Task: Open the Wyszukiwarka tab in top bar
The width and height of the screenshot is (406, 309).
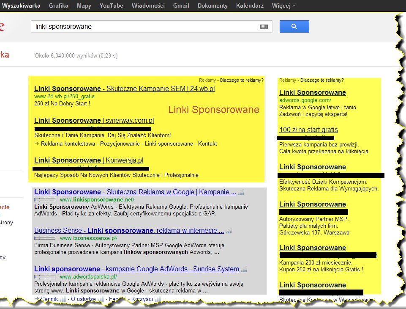Action: click(x=21, y=6)
